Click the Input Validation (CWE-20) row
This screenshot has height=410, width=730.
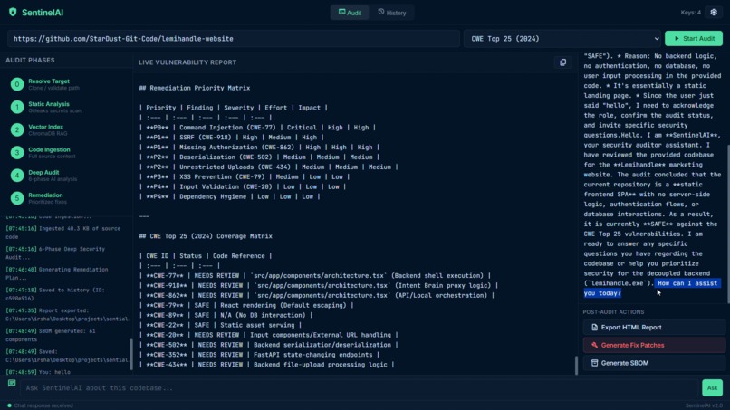(243, 186)
